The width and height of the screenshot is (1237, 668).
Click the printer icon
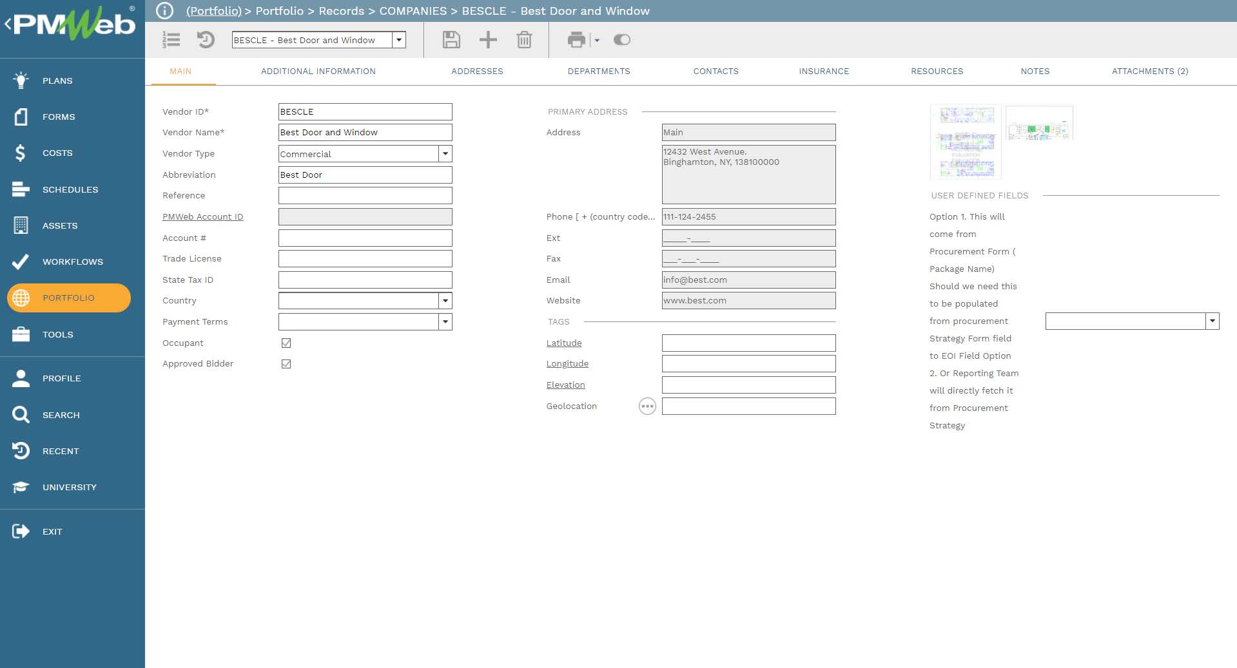[x=576, y=40]
